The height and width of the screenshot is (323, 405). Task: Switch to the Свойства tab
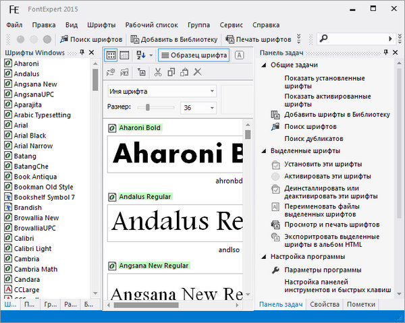pyautogui.click(x=324, y=305)
